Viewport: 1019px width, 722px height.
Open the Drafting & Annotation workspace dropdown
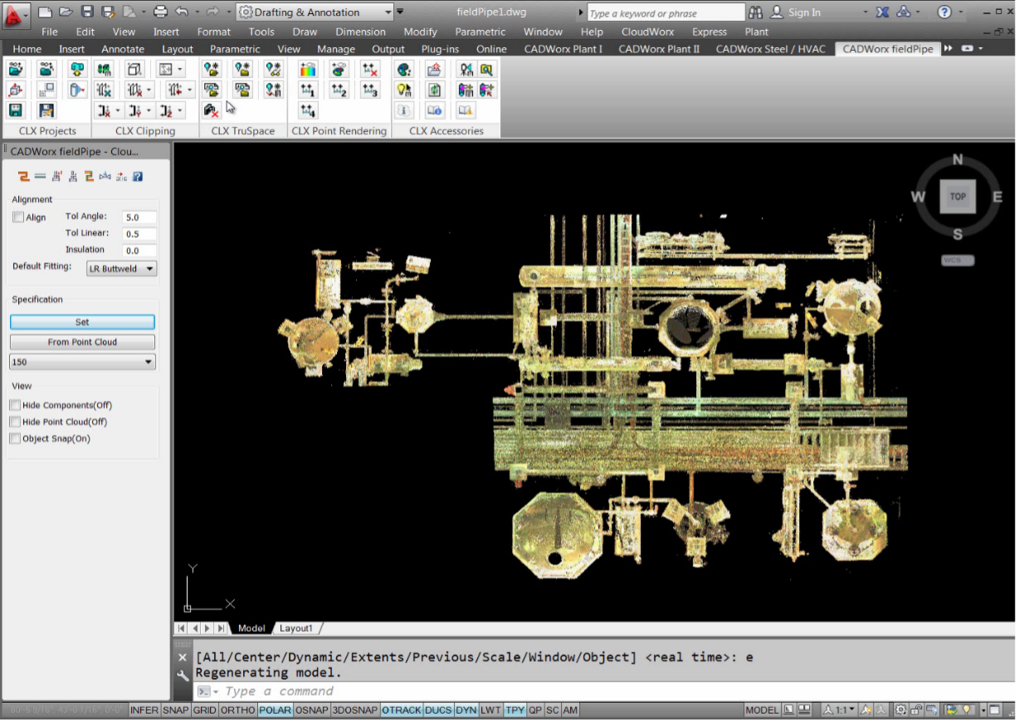click(314, 12)
